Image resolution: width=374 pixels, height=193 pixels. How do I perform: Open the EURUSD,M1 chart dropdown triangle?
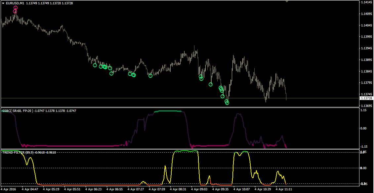coord(3,3)
